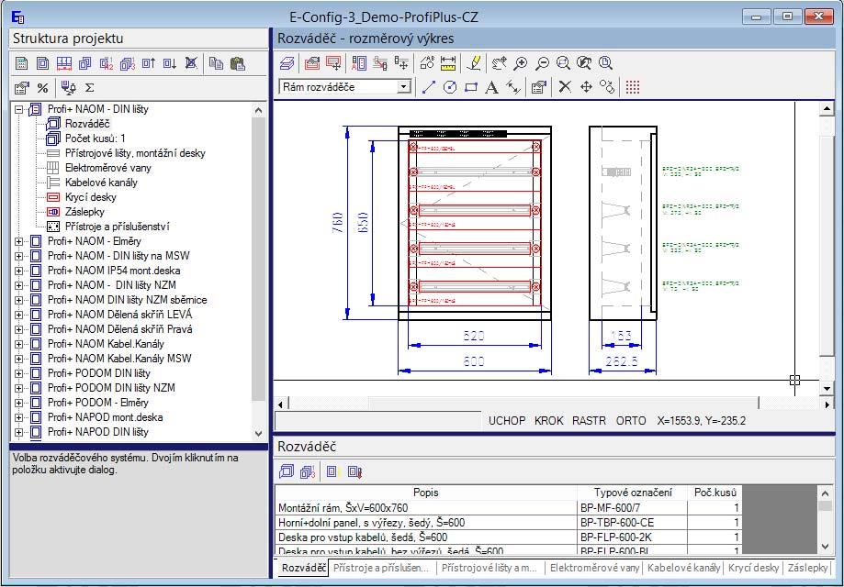Screen dimensions: 844x587
Task: Select Kabelové kanály tree item
Action: 101,183
